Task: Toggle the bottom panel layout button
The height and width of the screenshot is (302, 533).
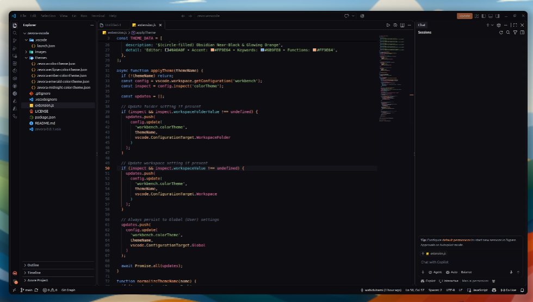Action: click(x=491, y=16)
